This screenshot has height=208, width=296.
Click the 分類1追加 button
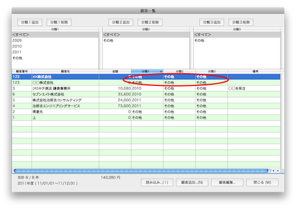tap(29, 22)
